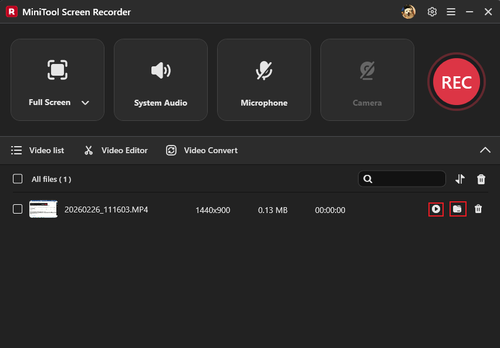Open the folder containing the recording
Image resolution: width=500 pixels, height=348 pixels.
pyautogui.click(x=458, y=210)
